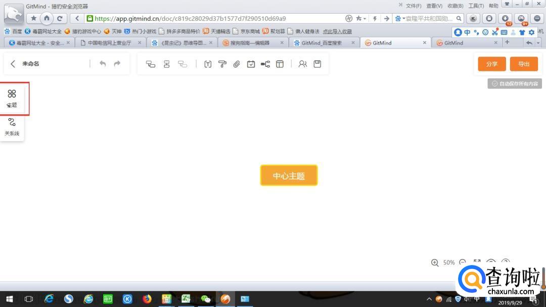The image size is (546, 307).
Task: Click the search magnifier icon
Action: (x=459, y=19)
